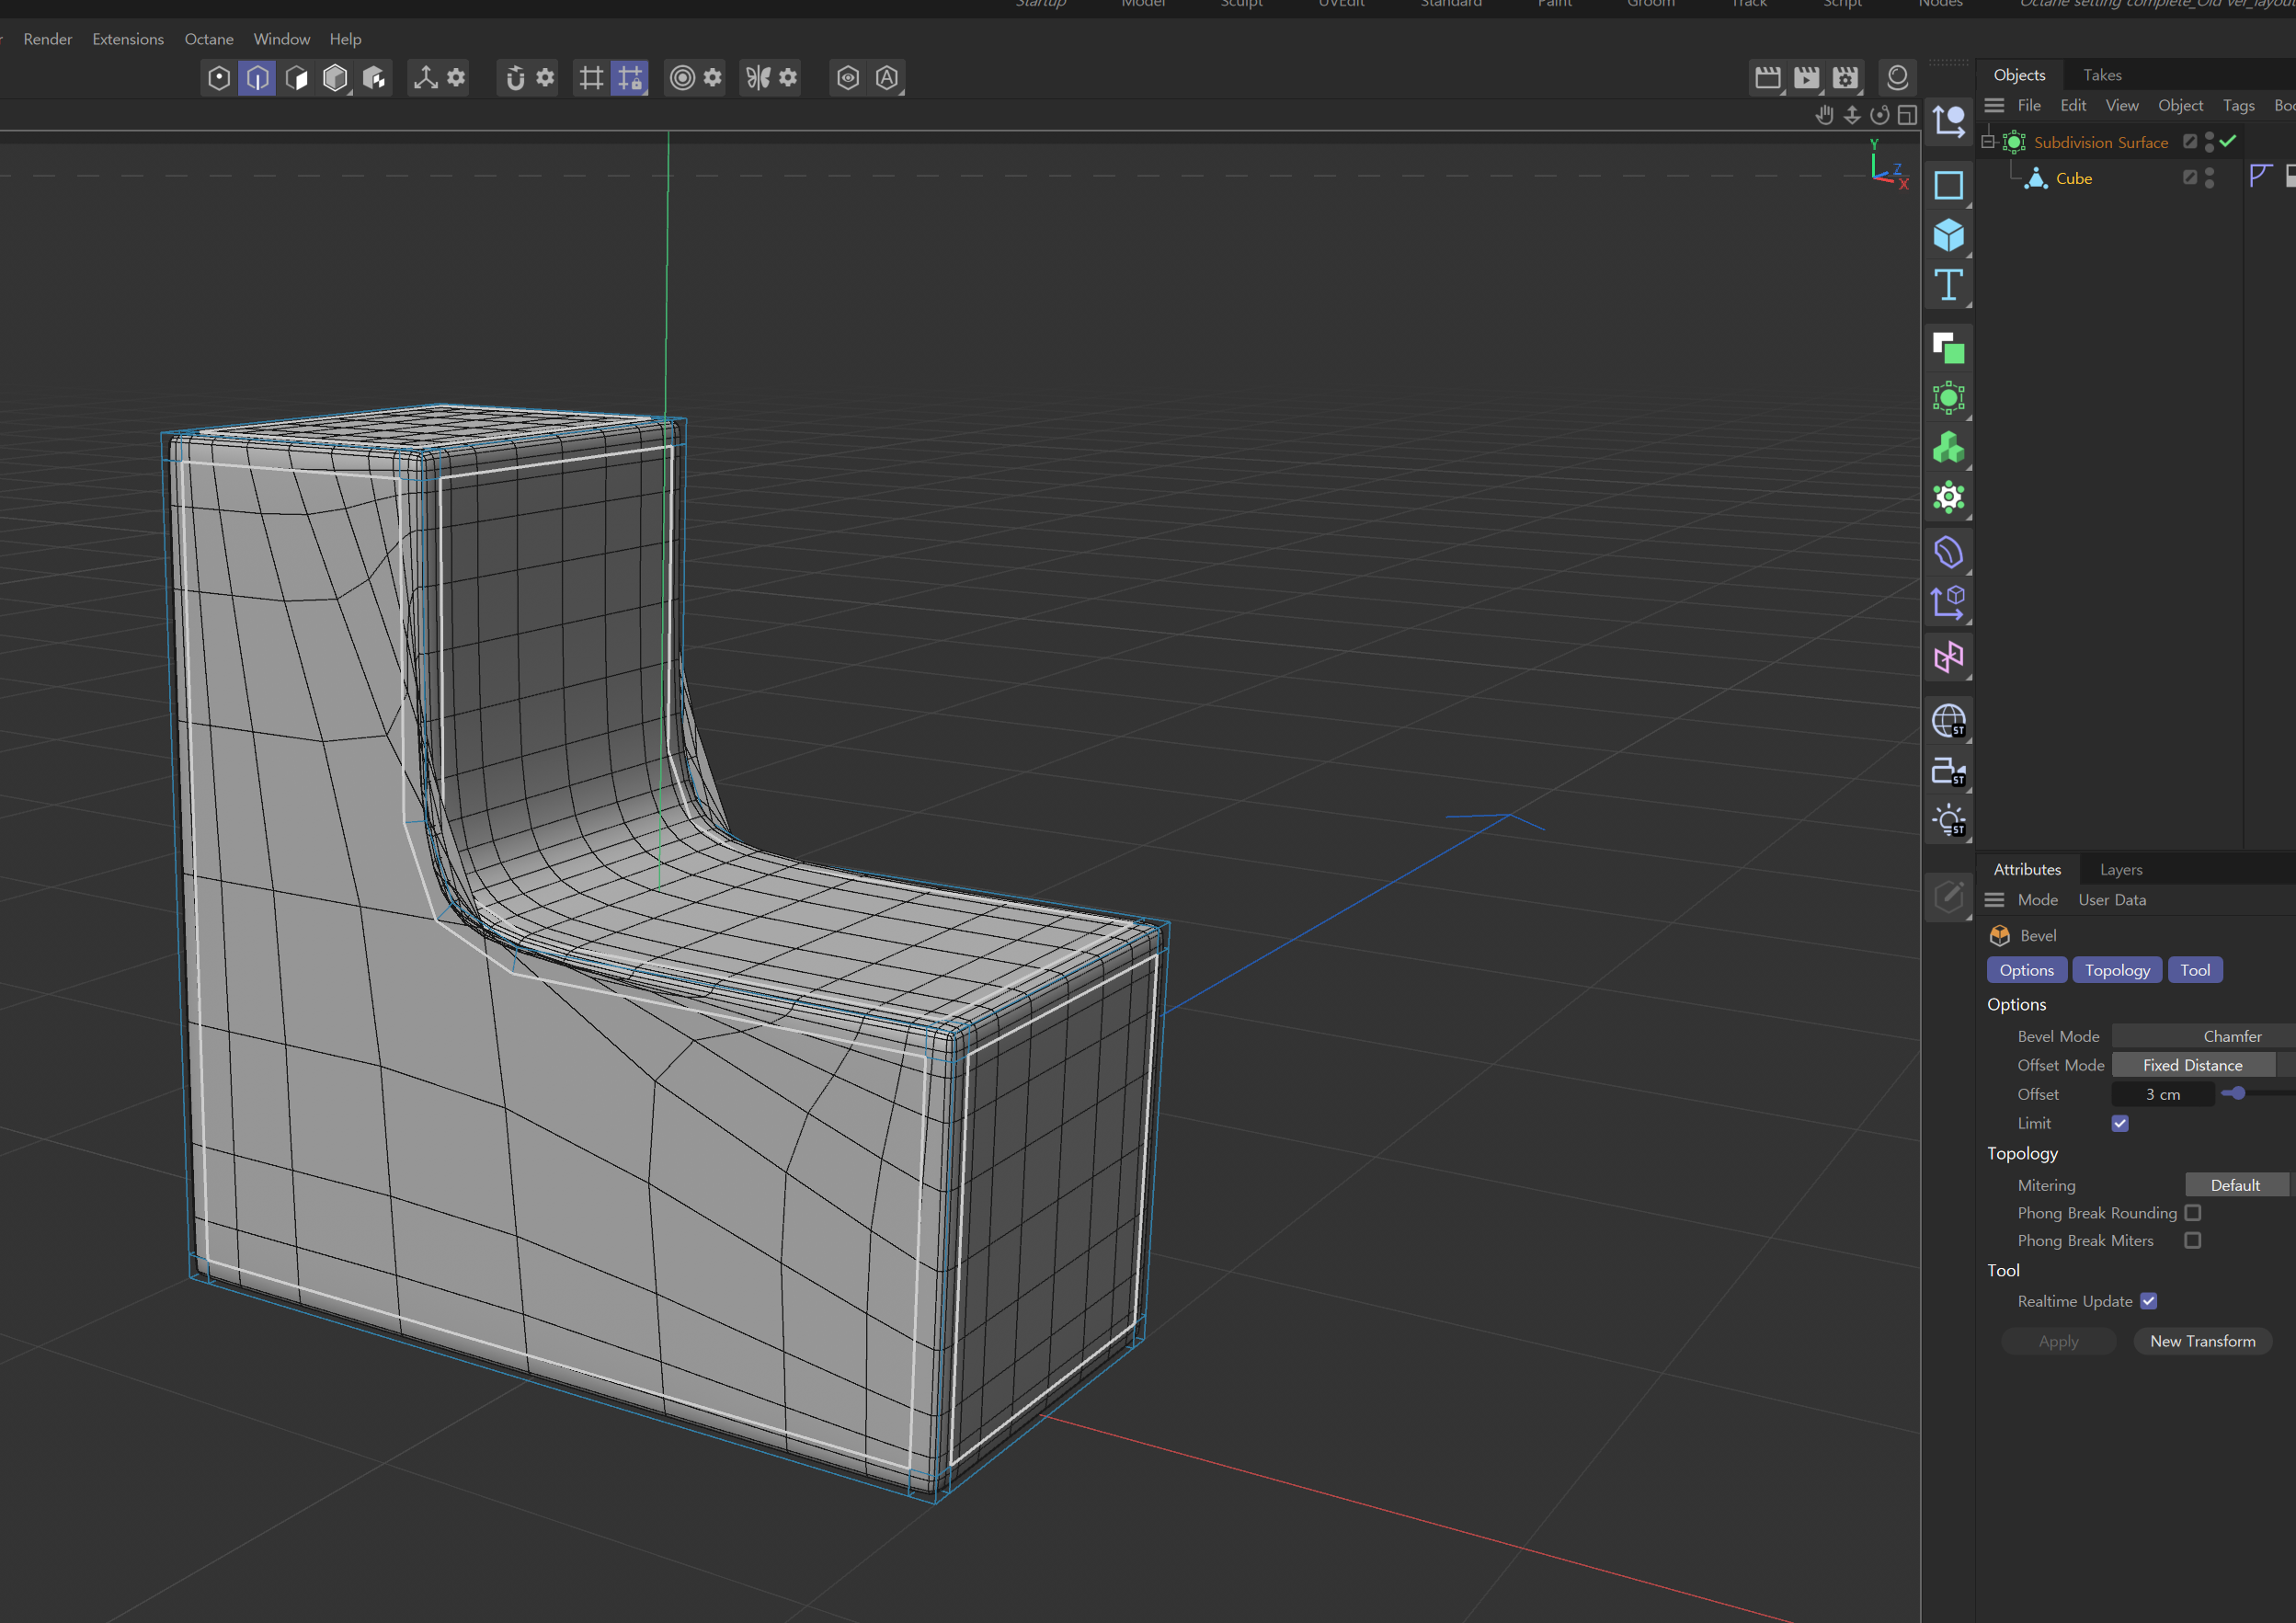Click the Symmetry butterfly icon
Image resolution: width=2296 pixels, height=1623 pixels.
(x=758, y=78)
